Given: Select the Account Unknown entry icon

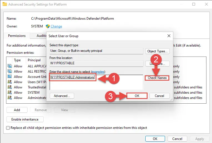Looking at the screenshot, I should [x=10, y=76].
